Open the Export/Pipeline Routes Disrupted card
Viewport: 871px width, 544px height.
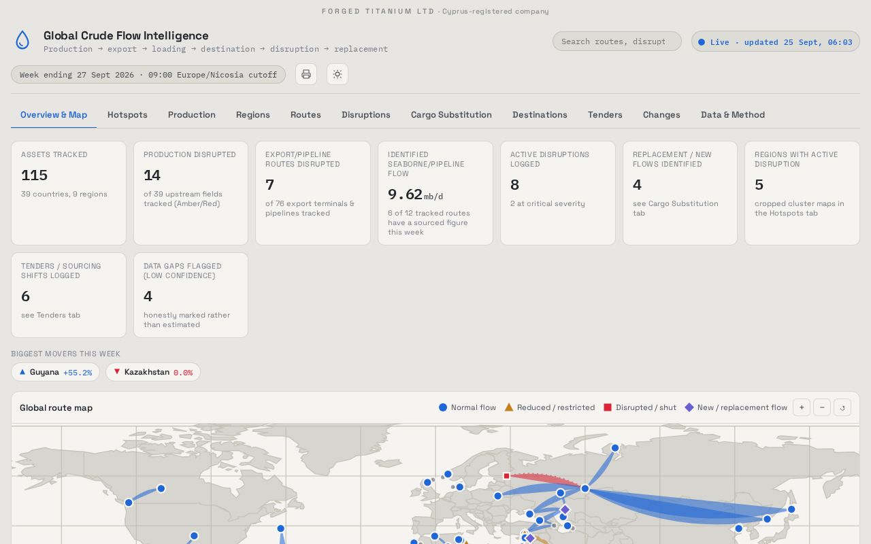[313, 193]
